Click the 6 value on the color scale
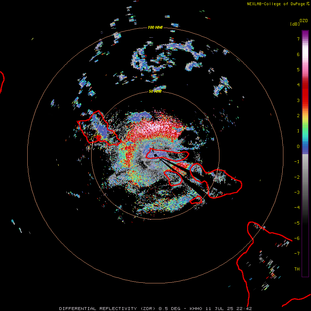The width and height of the screenshot is (311, 311). pos(298,54)
